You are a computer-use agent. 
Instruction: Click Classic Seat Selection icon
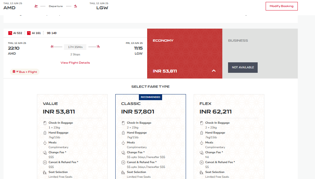coord(123,172)
